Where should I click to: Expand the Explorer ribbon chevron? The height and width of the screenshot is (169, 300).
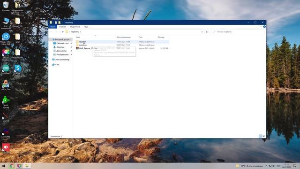(261, 27)
